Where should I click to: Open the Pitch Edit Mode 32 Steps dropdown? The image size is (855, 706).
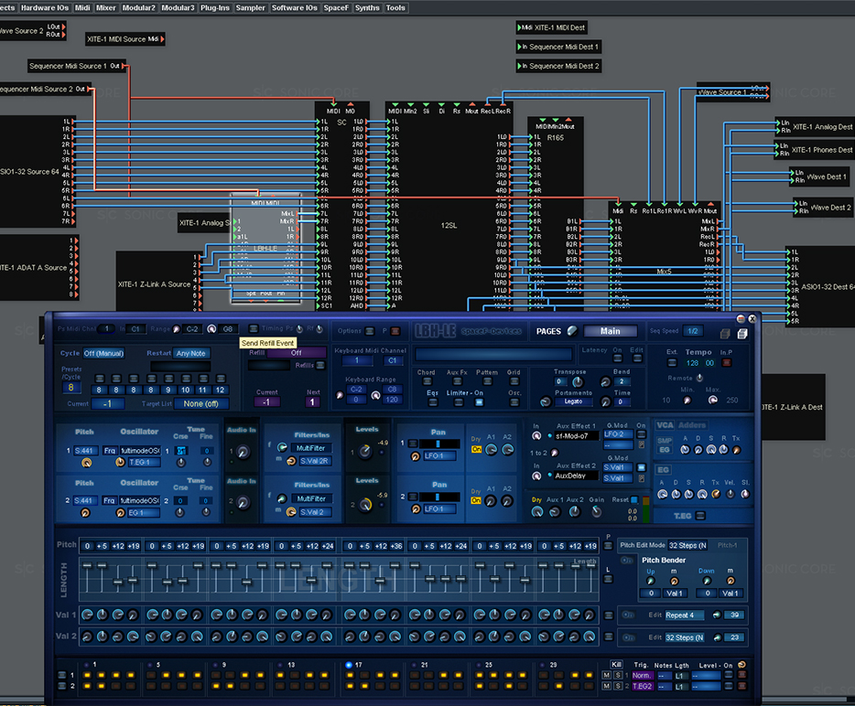tap(687, 545)
